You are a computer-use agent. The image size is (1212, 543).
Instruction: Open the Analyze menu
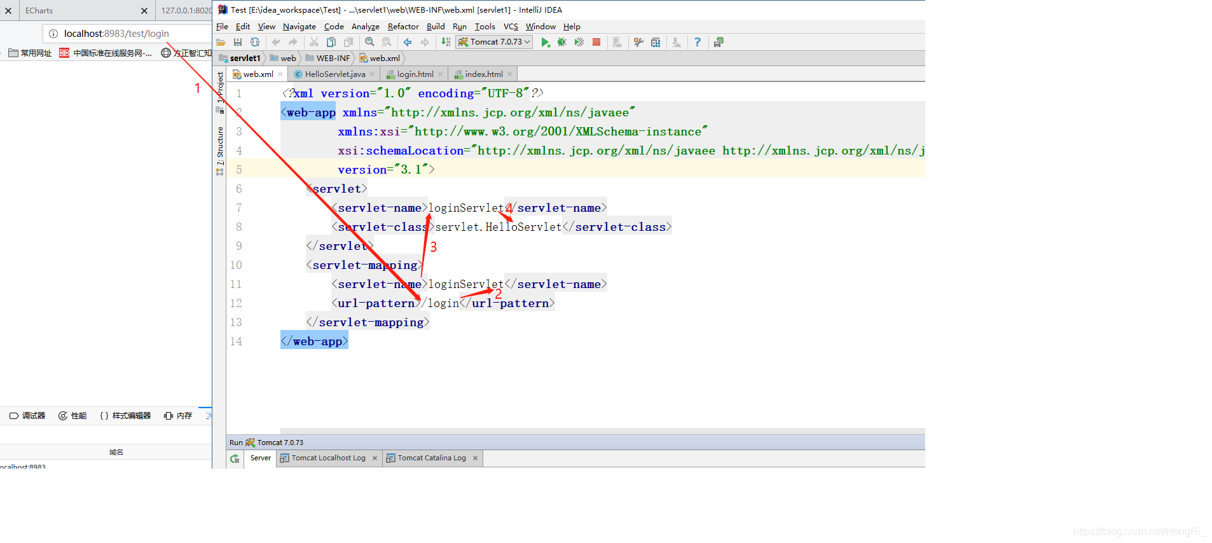click(x=366, y=27)
